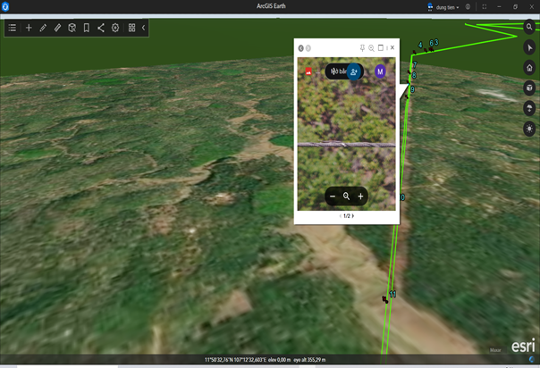540x368 pixels.
Task: Toggle the daylight sun button
Action: [529, 129]
